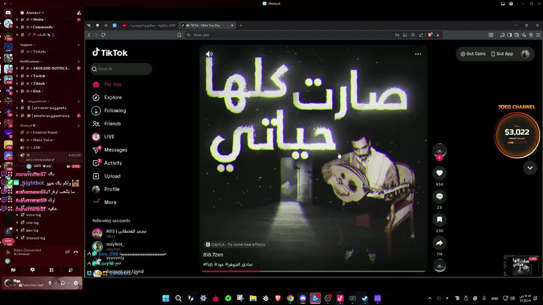Open your TikTok Profile
Image resolution: width=543 pixels, height=305 pixels.
106,189
